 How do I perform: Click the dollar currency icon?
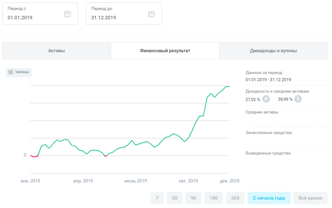298,99
